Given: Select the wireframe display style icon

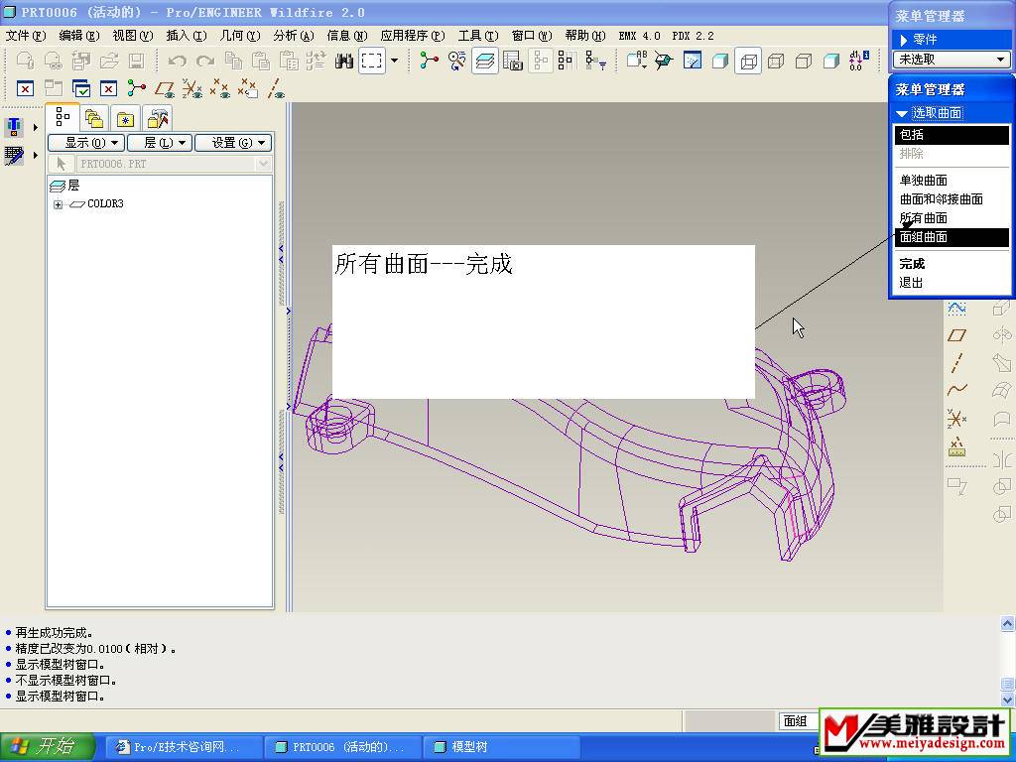Looking at the screenshot, I should [749, 62].
